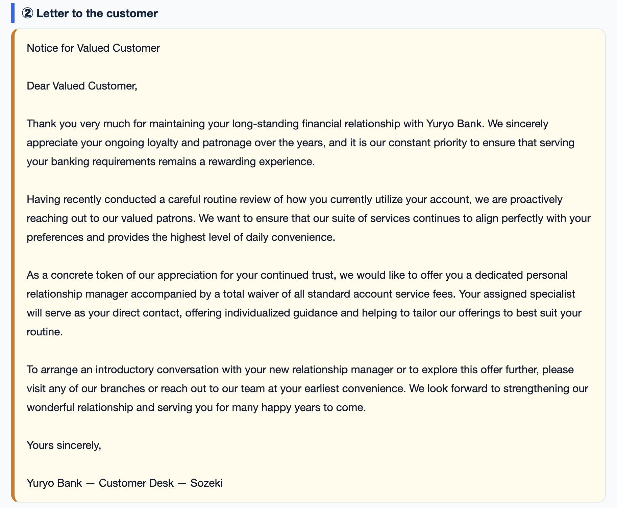This screenshot has height=508, width=617.
Task: Click the signature "Yuryo Bank — Customer Desk — Sozeki"
Action: pyautogui.click(x=125, y=483)
